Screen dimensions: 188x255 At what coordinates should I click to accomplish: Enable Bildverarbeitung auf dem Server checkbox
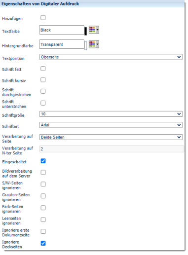click(x=43, y=172)
